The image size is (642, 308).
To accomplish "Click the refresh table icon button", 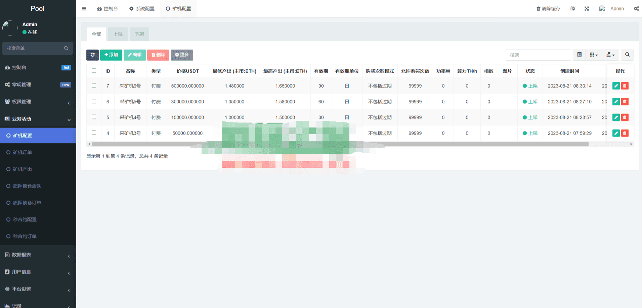I will click(x=92, y=55).
